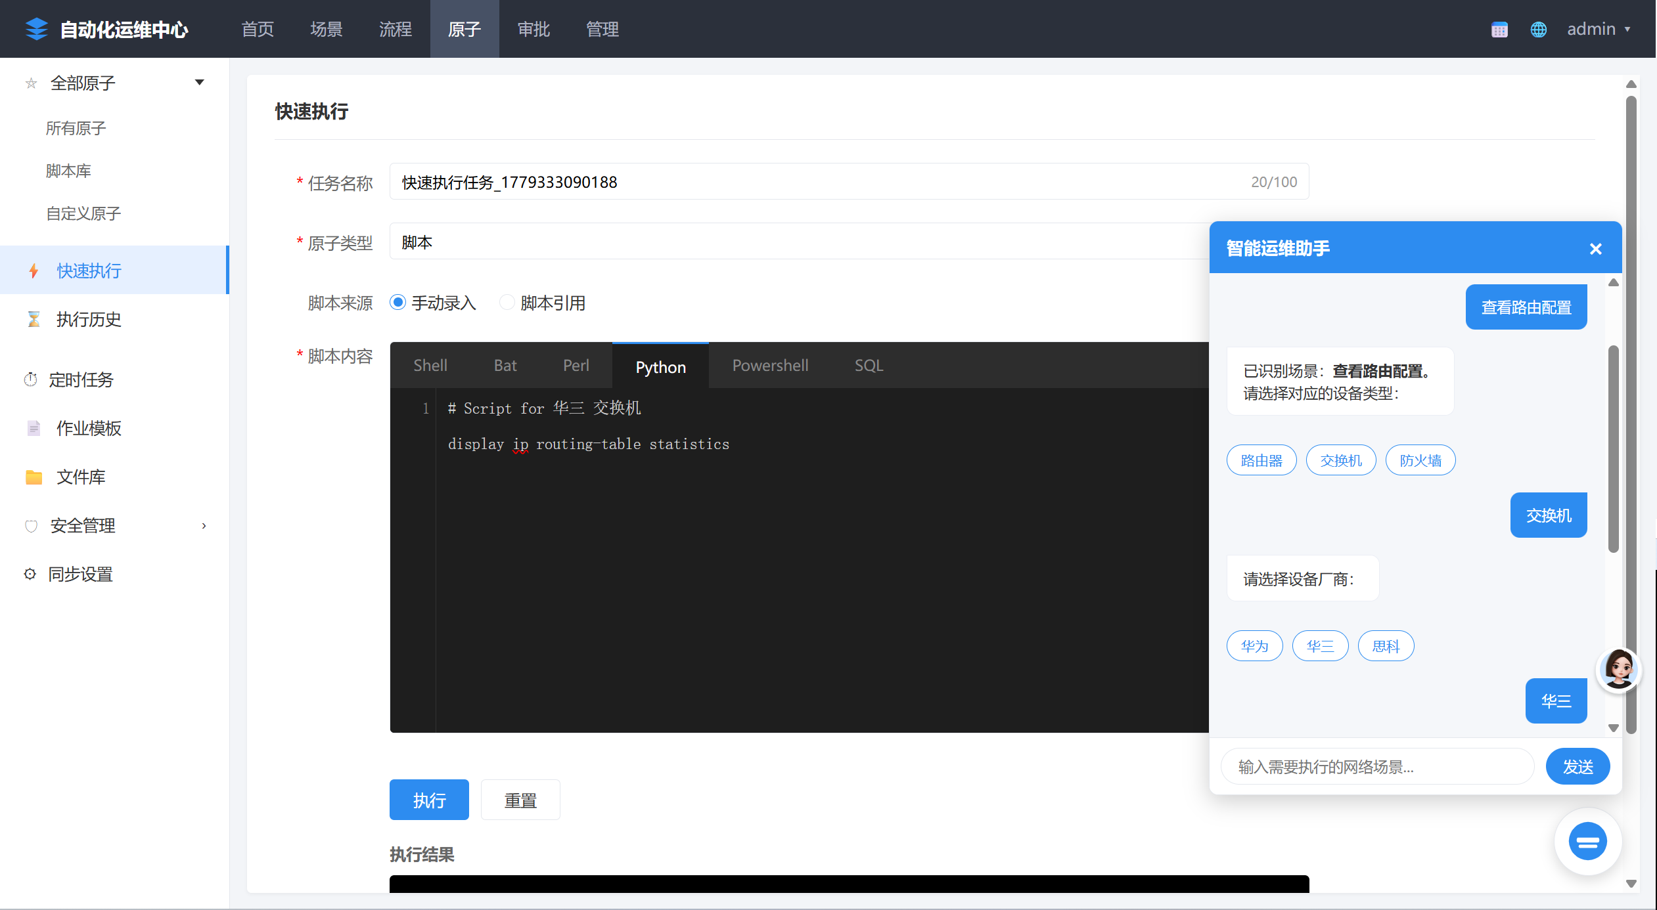Screen dimensions: 1657x910
Task: Click the hourglass icon for 执行历史
Action: point(34,319)
